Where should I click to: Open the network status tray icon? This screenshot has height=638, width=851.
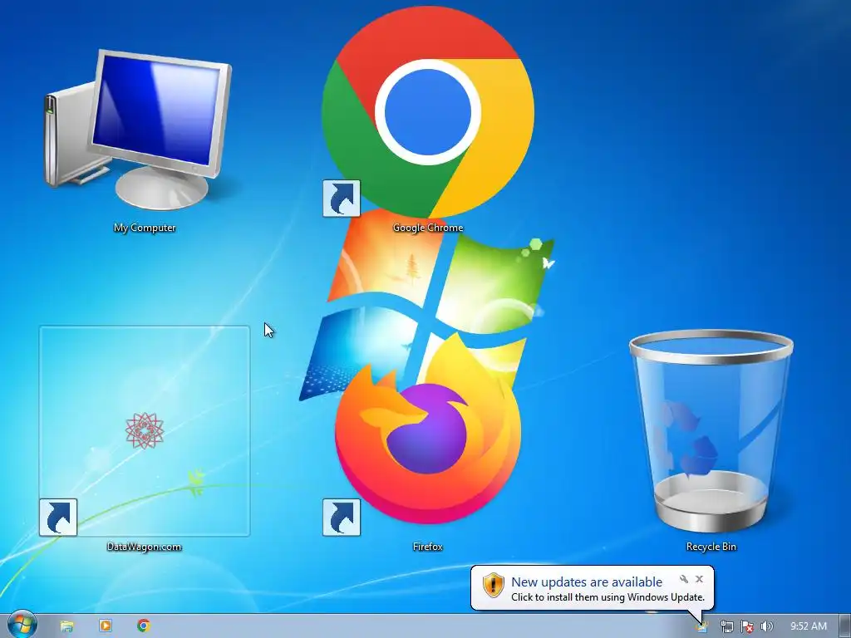pos(726,626)
